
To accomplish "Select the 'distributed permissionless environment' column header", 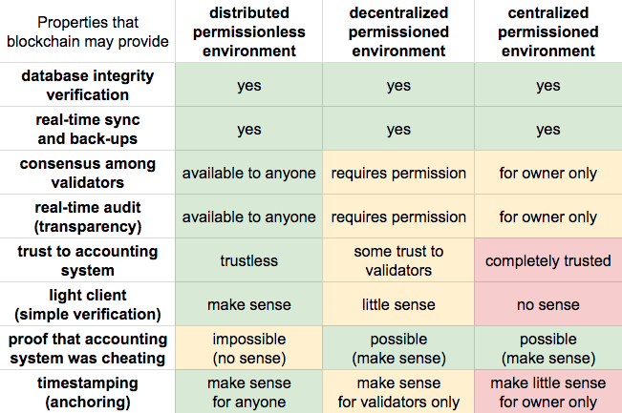I will point(248,32).
